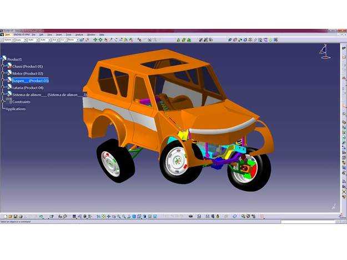
Task: Click the Fly mode icon
Action: pyautogui.click(x=99, y=217)
